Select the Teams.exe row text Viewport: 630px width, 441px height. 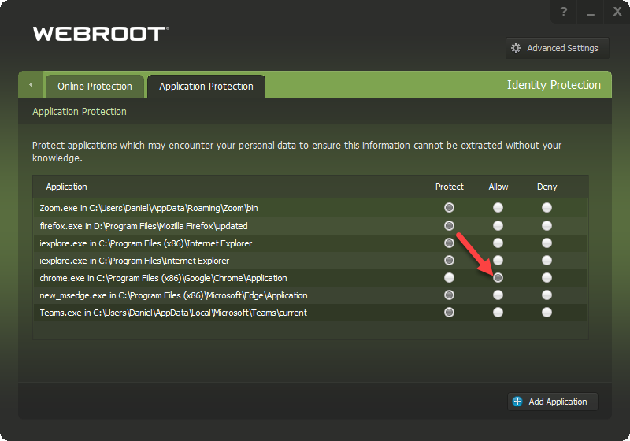173,313
